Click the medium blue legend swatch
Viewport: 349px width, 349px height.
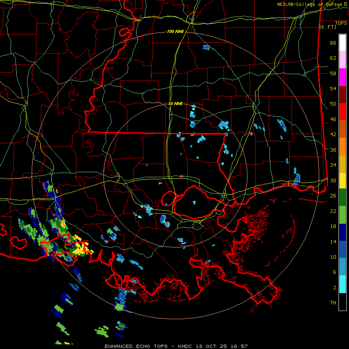[342, 249]
